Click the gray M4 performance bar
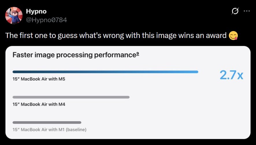 point(71,97)
